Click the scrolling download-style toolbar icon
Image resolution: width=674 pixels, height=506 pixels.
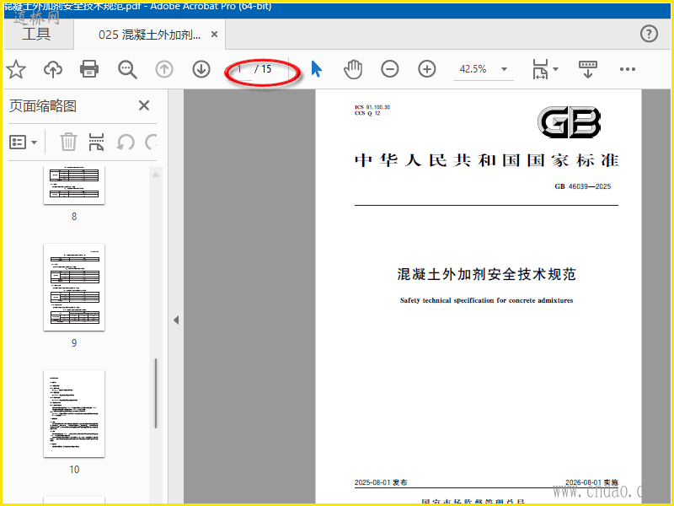588,69
